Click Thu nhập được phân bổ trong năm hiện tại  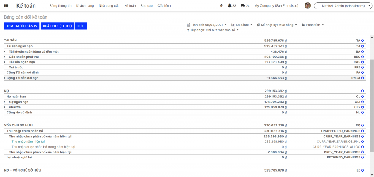(x=43, y=147)
